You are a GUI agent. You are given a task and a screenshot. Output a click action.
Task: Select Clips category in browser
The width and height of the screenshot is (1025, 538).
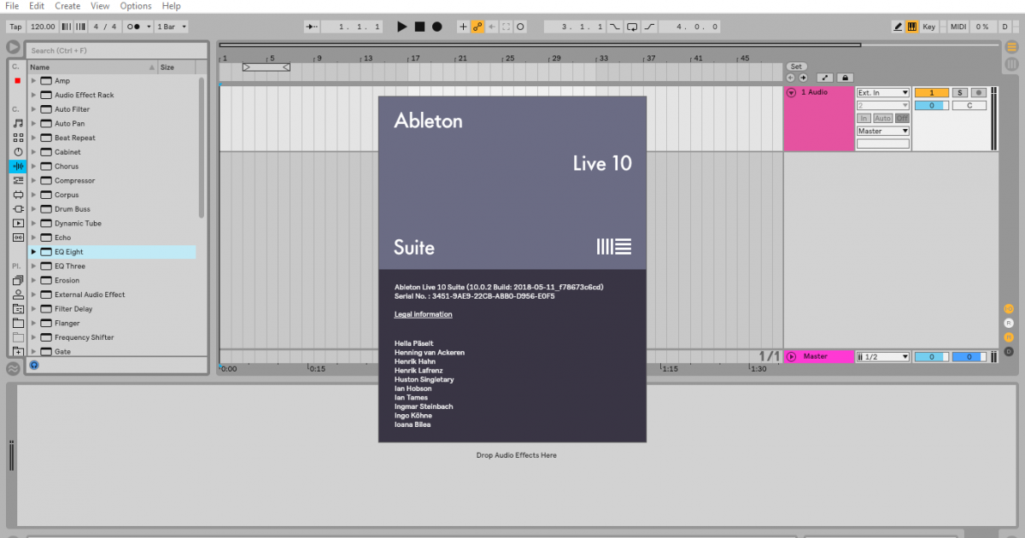point(18,223)
